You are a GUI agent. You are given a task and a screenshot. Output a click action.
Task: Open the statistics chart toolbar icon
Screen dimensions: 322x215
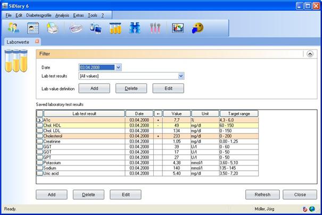tap(178, 29)
